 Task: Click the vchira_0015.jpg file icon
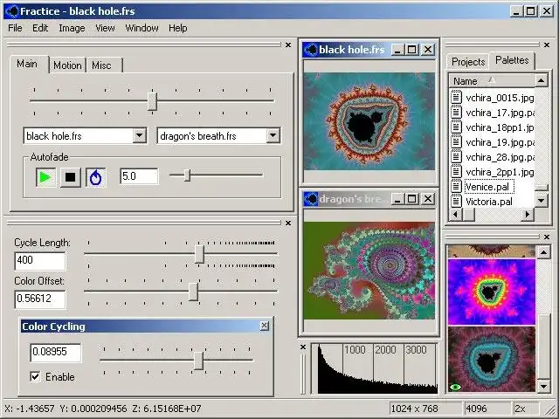(x=456, y=97)
